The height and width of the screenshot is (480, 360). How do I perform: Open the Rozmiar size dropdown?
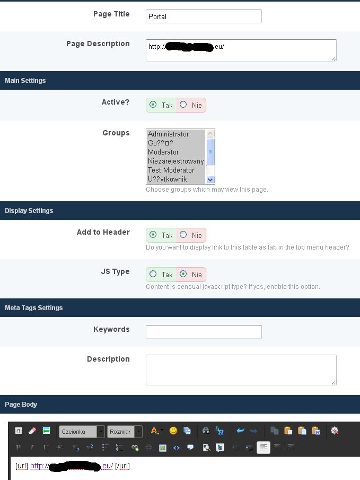[x=125, y=432]
